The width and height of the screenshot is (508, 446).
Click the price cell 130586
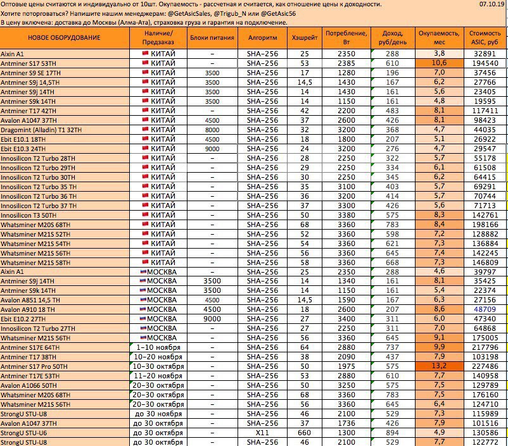point(485,433)
